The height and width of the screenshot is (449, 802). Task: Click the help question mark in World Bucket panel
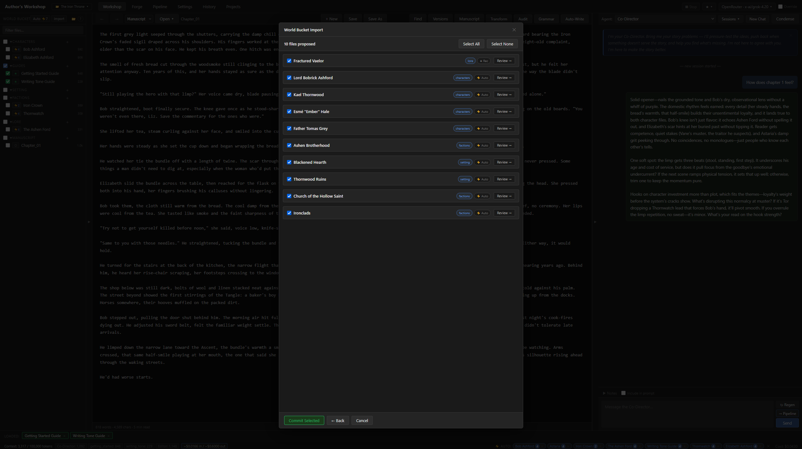[x=81, y=19]
